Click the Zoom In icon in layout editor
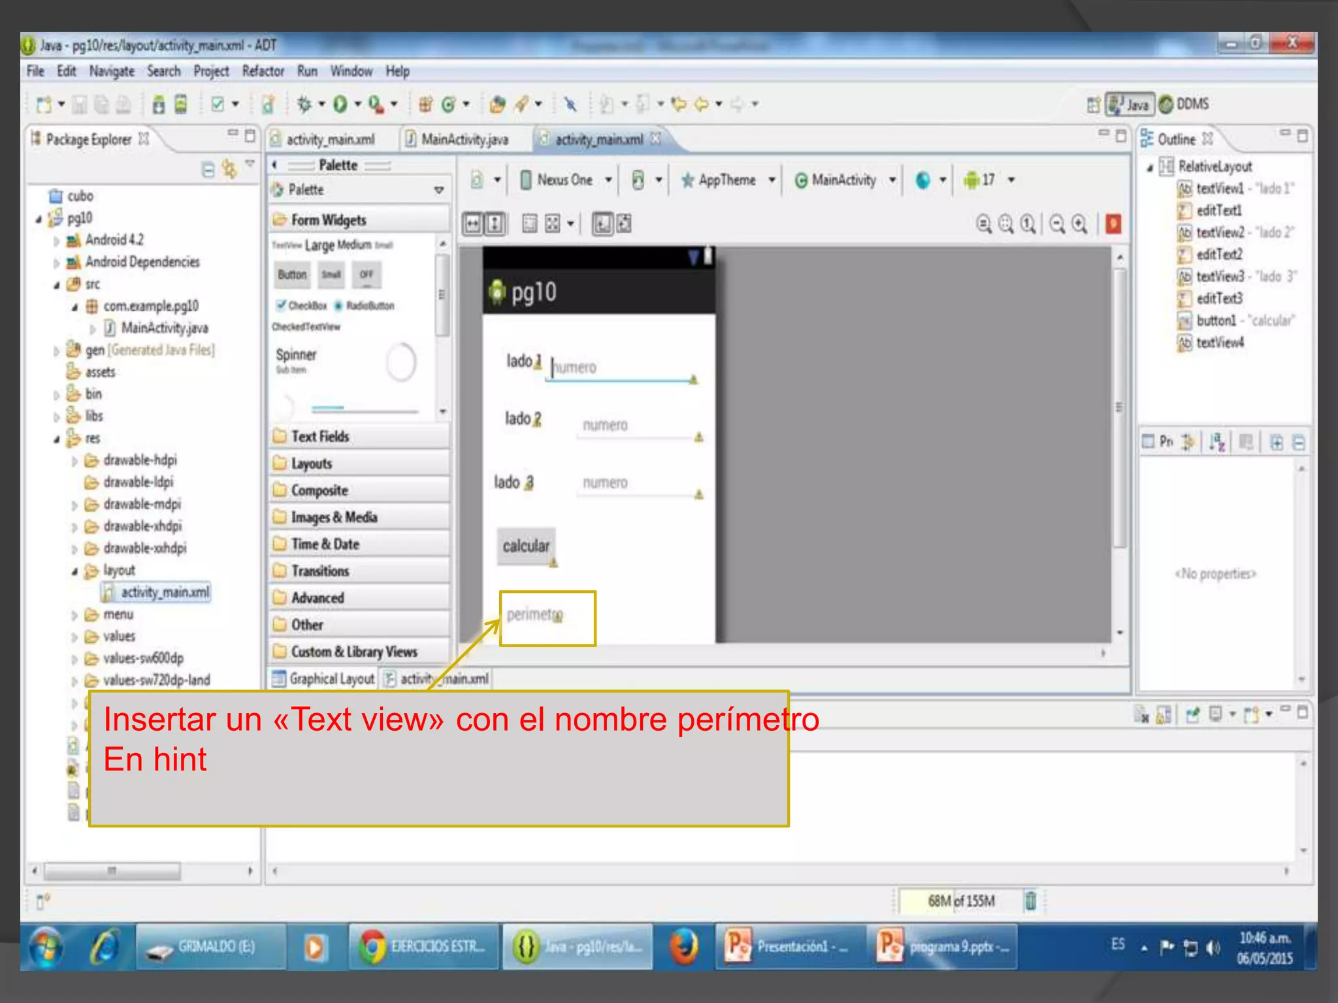The width and height of the screenshot is (1338, 1003). coord(1080,224)
